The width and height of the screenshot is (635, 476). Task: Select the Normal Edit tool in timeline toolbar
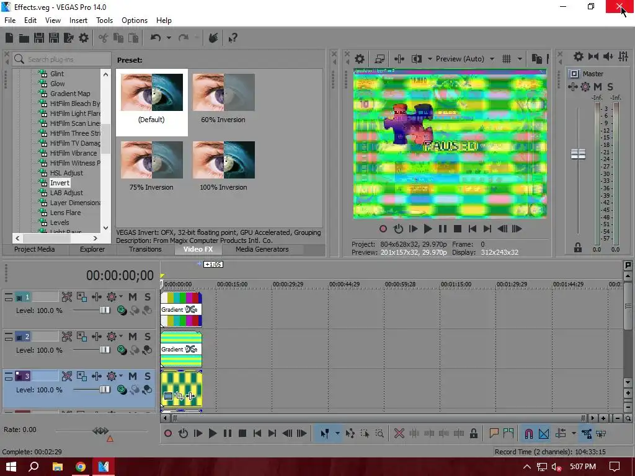(325, 433)
